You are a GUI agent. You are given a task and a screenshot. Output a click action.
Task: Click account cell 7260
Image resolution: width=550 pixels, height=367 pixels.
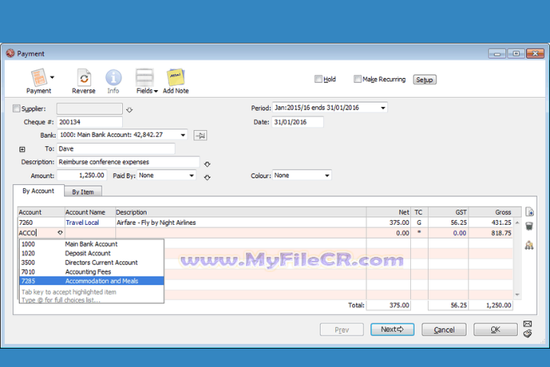pos(41,222)
